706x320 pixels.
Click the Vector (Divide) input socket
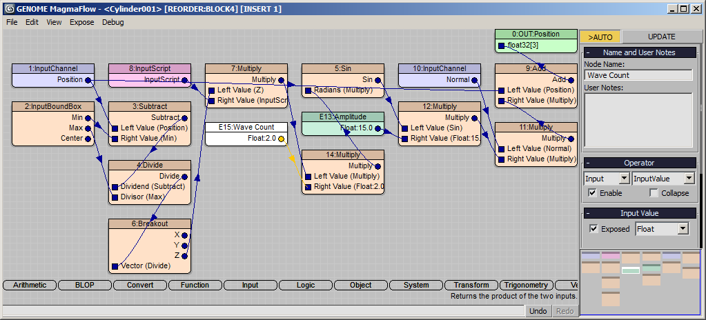[115, 266]
